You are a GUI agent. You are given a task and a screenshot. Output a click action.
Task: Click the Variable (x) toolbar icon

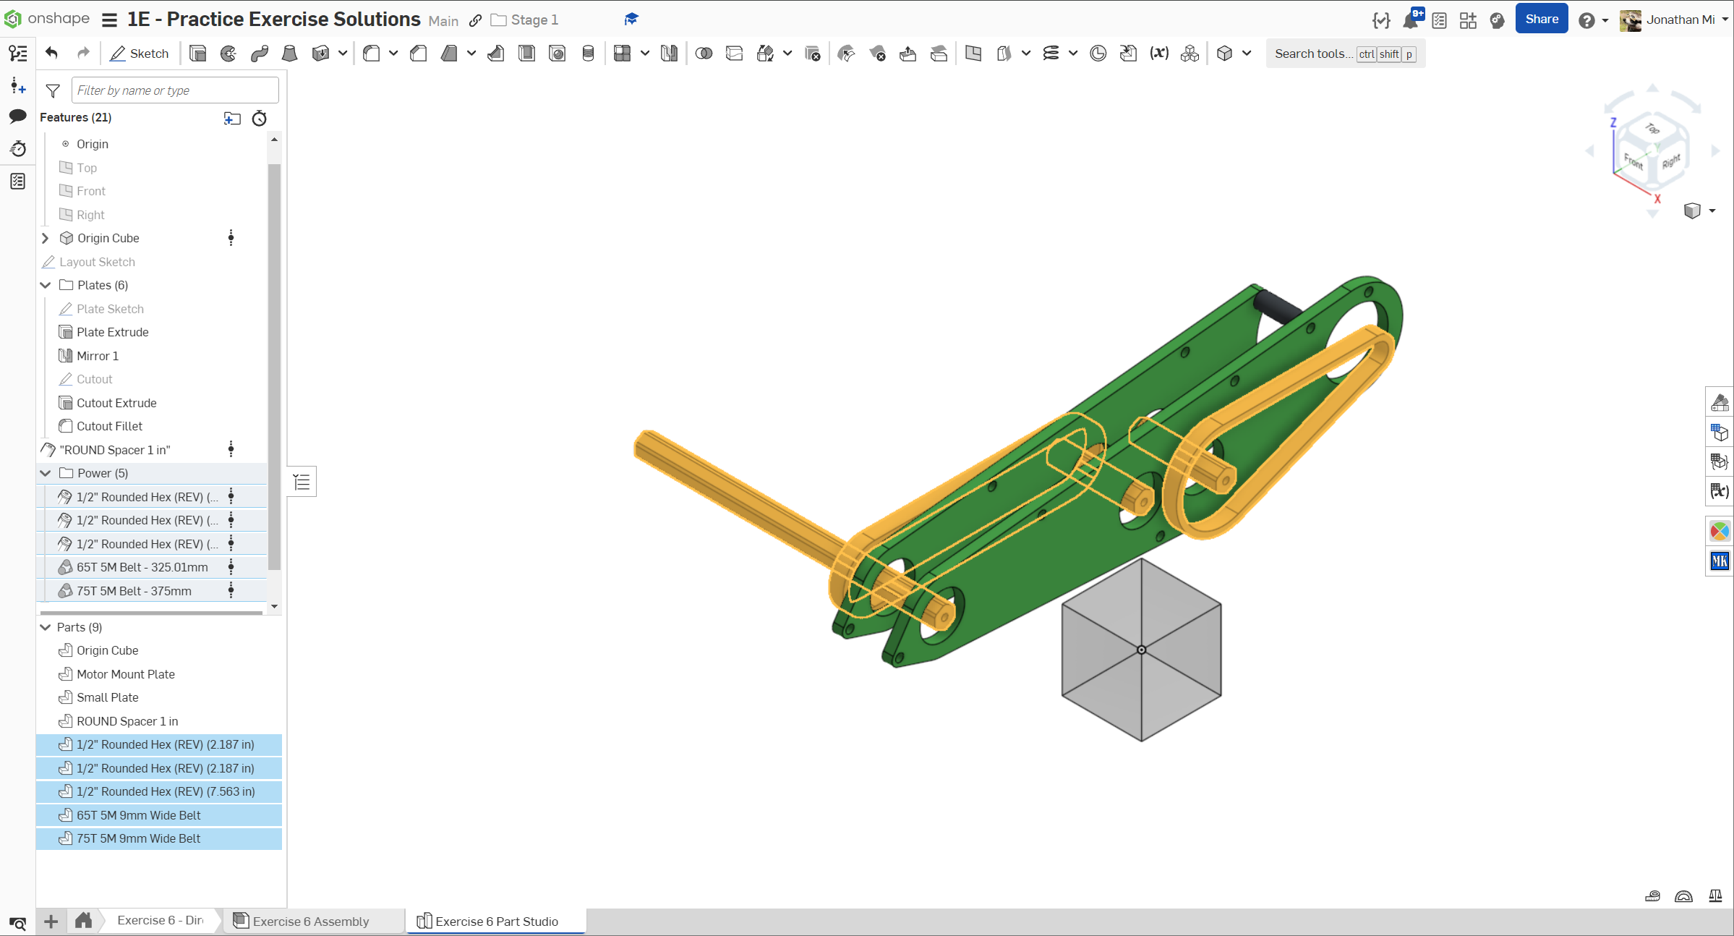click(x=1159, y=54)
